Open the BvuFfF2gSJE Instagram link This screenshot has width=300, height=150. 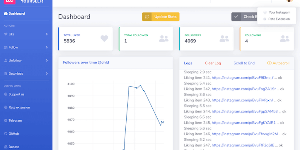tap(243, 145)
